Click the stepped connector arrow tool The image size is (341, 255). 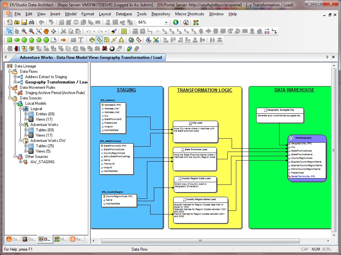pos(275,31)
